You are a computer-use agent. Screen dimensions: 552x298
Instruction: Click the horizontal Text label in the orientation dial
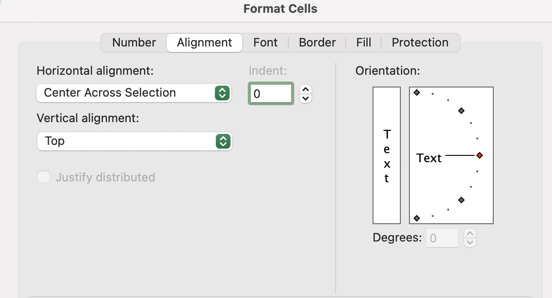click(429, 158)
